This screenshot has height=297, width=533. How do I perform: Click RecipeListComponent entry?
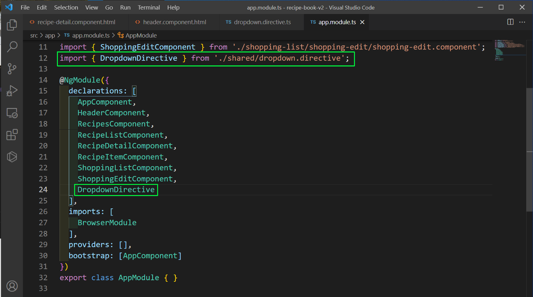click(x=121, y=135)
